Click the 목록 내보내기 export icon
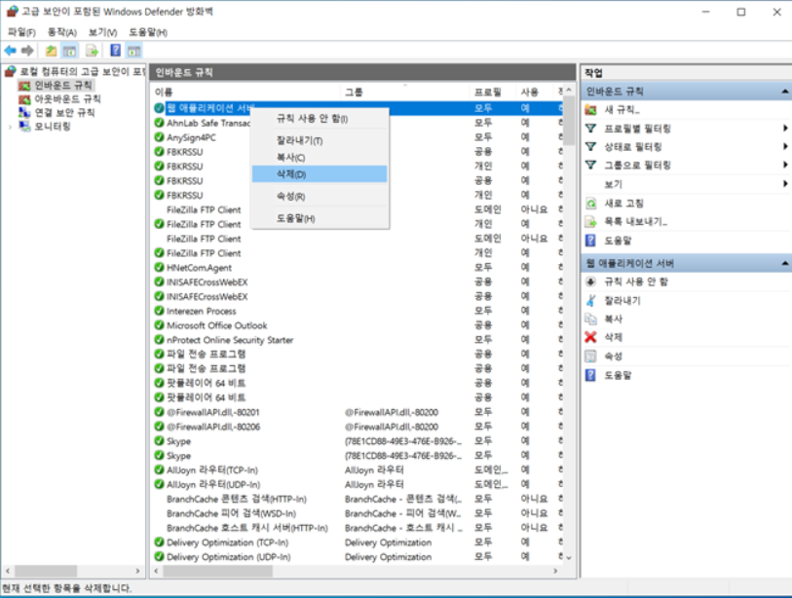 coord(590,221)
